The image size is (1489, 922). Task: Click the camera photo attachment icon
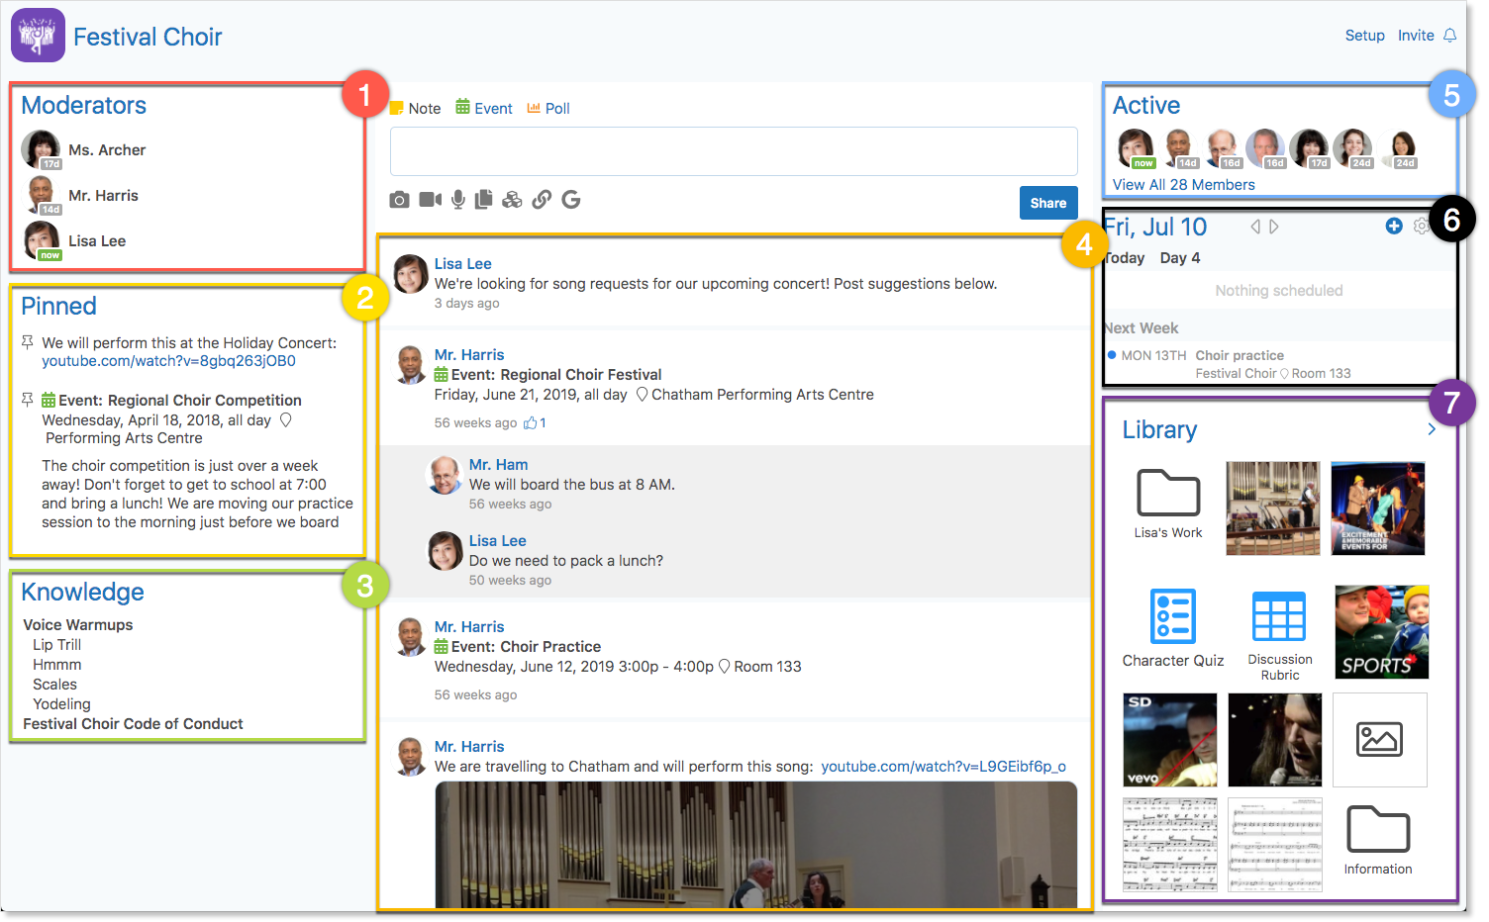pos(399,200)
